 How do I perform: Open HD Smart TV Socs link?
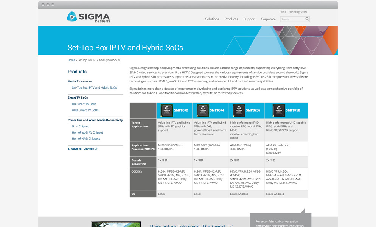84,104
